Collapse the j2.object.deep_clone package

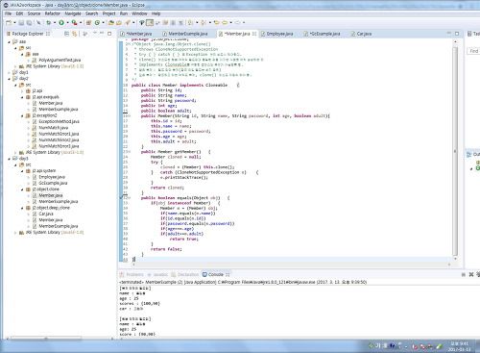pyautogui.click(x=22, y=208)
